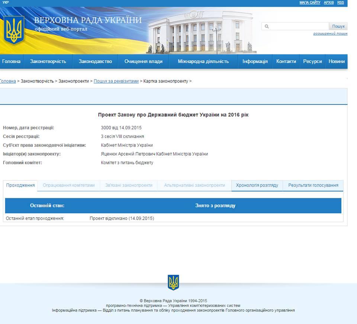Open the АРХІВ link in top bar
The image size is (357, 324).
(x=328, y=3)
